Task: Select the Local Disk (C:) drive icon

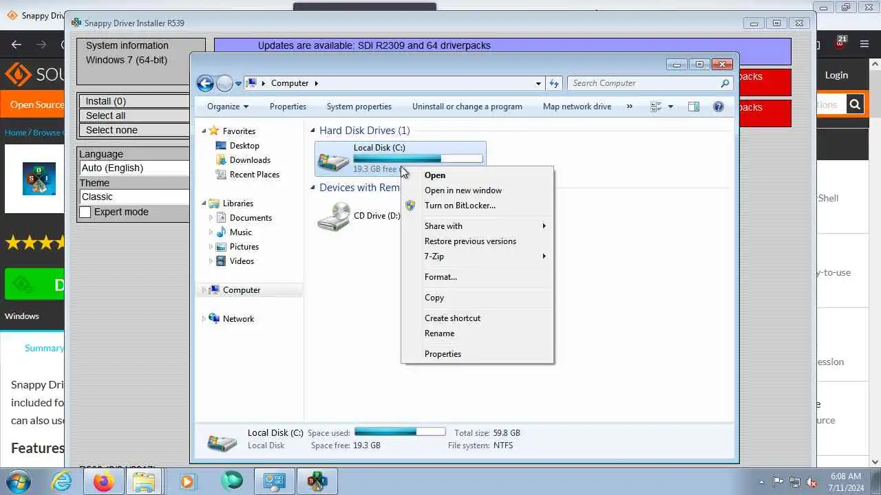Action: coord(334,160)
